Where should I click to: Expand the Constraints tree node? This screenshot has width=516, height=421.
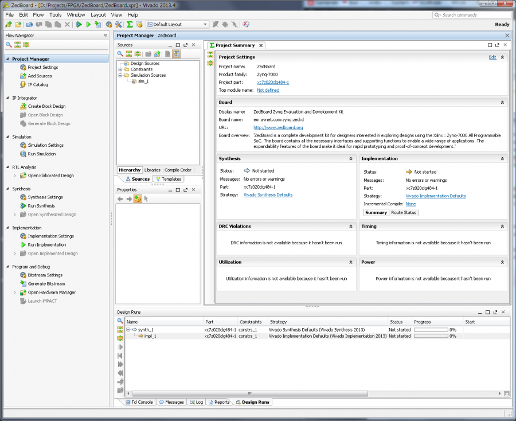(x=120, y=69)
